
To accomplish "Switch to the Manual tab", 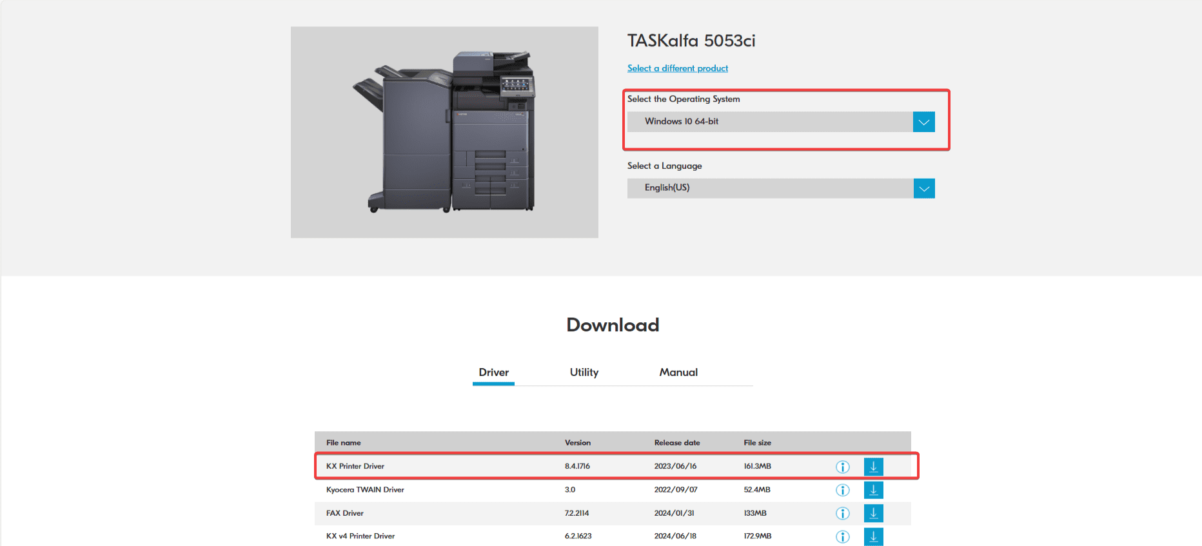I will 678,373.
